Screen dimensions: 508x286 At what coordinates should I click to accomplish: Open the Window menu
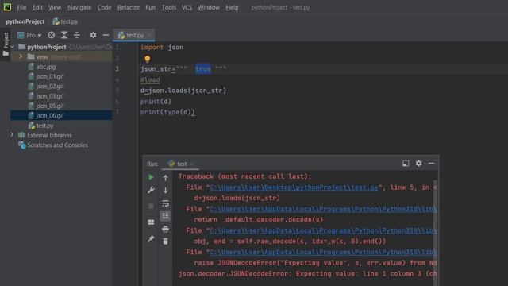209,7
